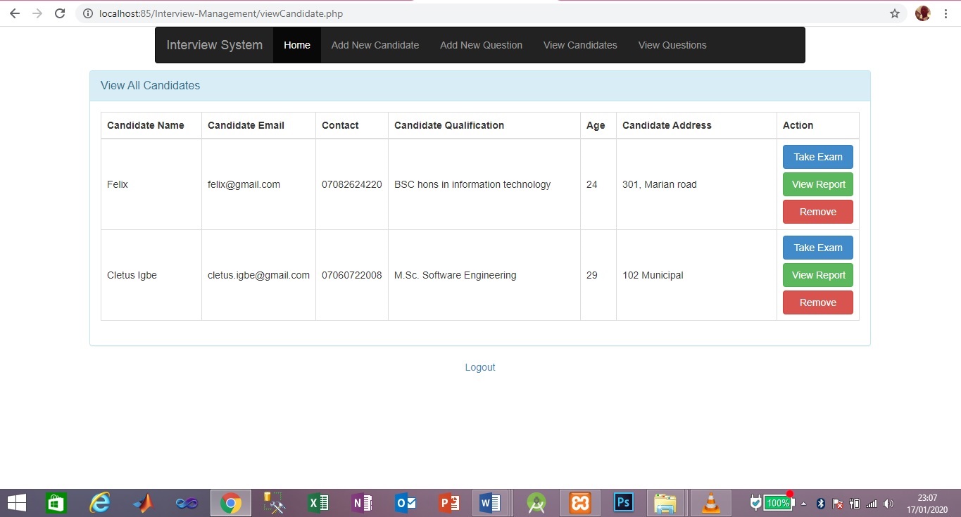Open Outlook from the taskbar

tap(405, 502)
